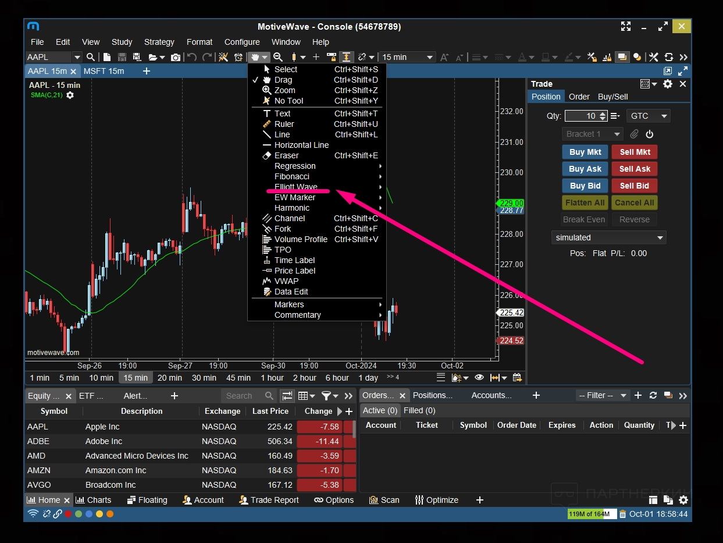Click the camera snapshot icon
The image size is (723, 543).
click(175, 57)
